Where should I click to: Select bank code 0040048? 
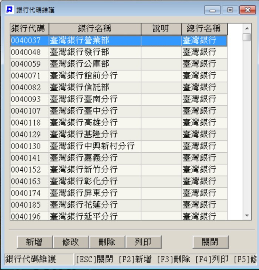tap(29, 52)
